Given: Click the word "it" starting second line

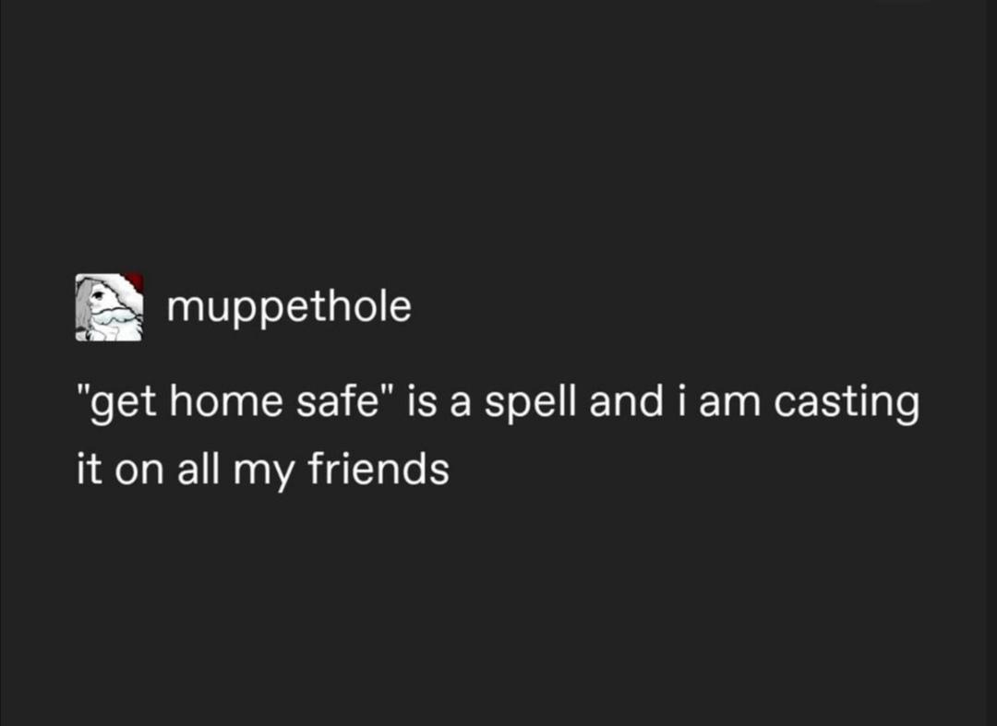Looking at the screenshot, I should tap(86, 470).
